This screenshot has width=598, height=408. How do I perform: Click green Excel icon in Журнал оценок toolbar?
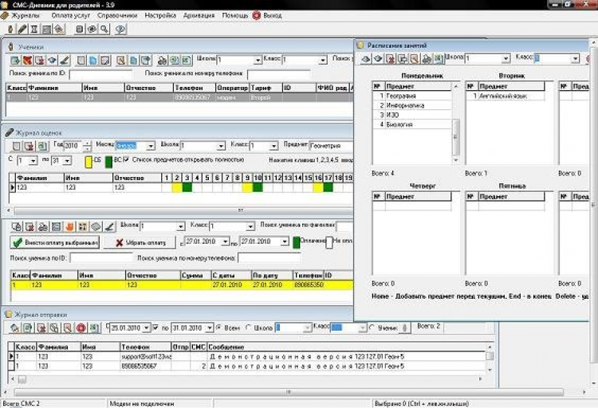coord(42,146)
